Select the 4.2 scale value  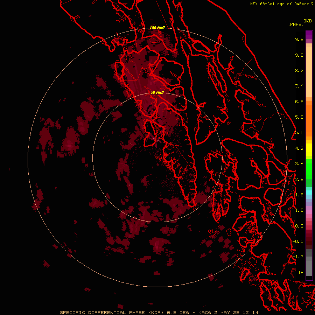point(299,148)
